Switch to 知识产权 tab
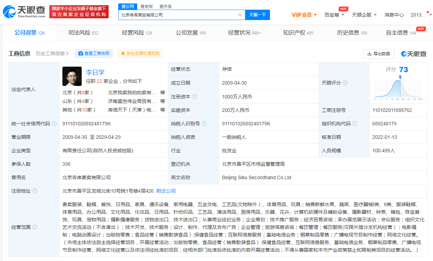This screenshot has width=433, height=261. [298, 33]
